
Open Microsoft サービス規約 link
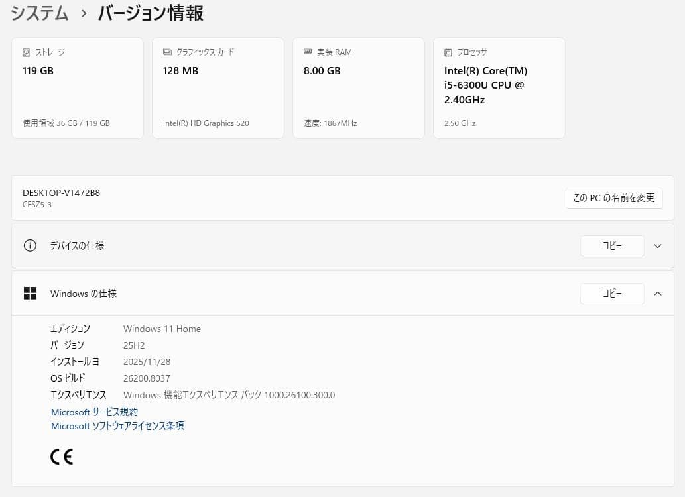[x=94, y=412]
